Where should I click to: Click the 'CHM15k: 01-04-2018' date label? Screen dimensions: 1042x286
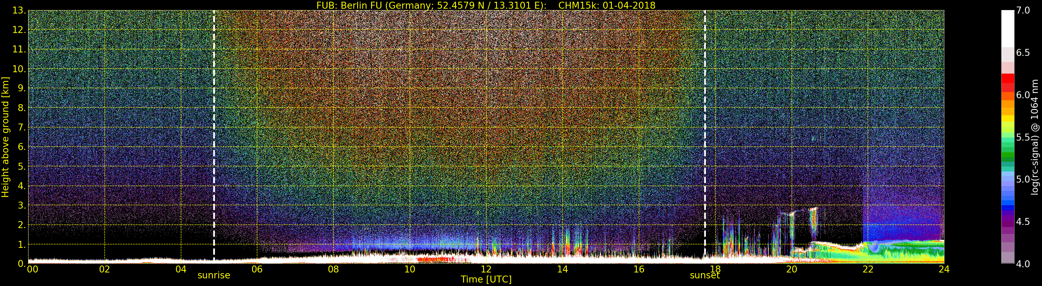click(x=607, y=5)
